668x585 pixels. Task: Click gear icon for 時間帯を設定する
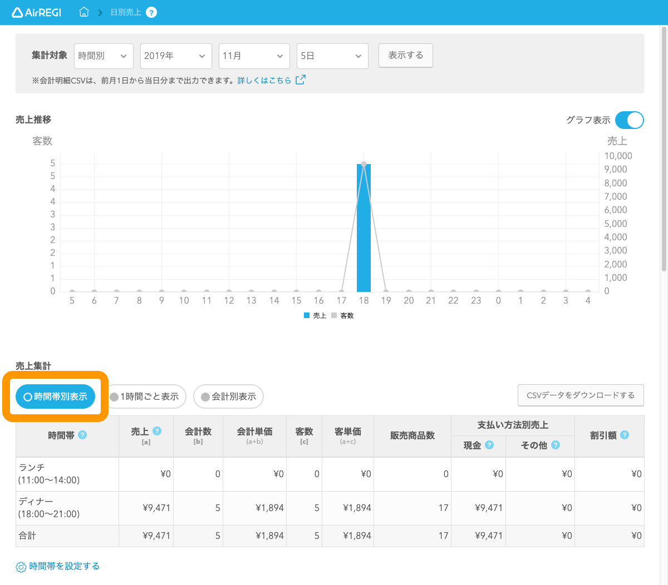(x=21, y=567)
